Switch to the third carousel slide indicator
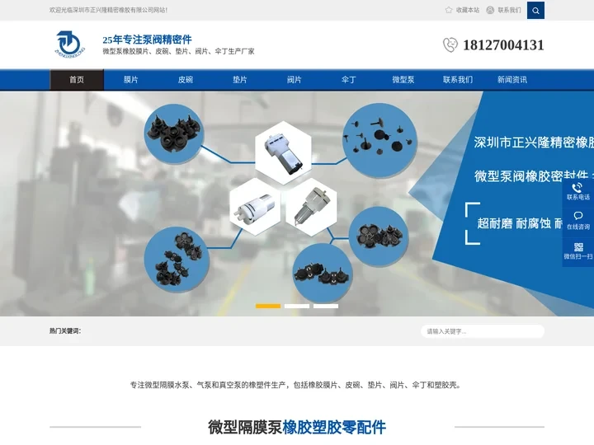This screenshot has height=445, width=594. [x=326, y=306]
